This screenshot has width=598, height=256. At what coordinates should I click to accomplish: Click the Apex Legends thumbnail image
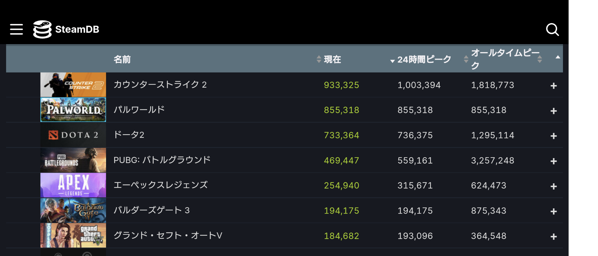73,185
